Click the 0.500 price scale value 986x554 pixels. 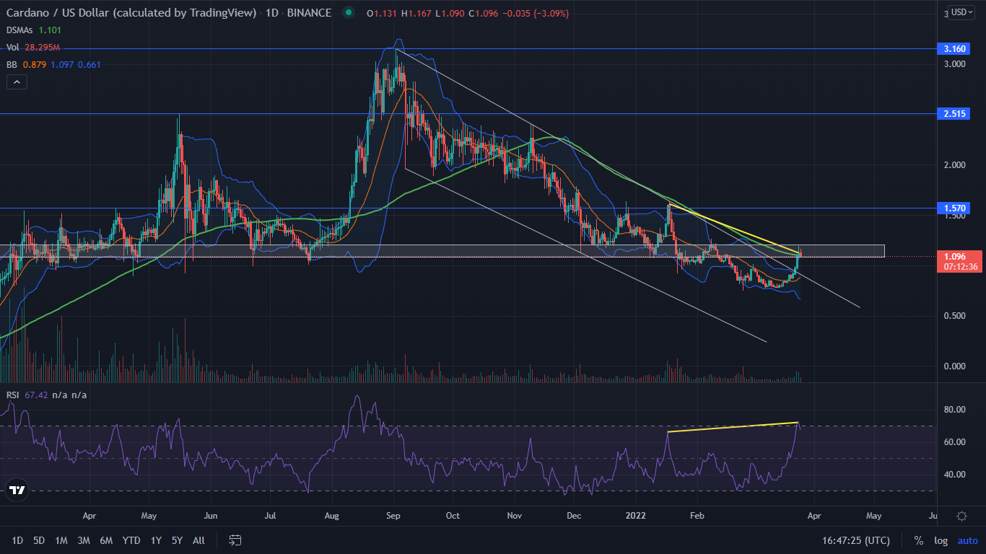(x=956, y=316)
